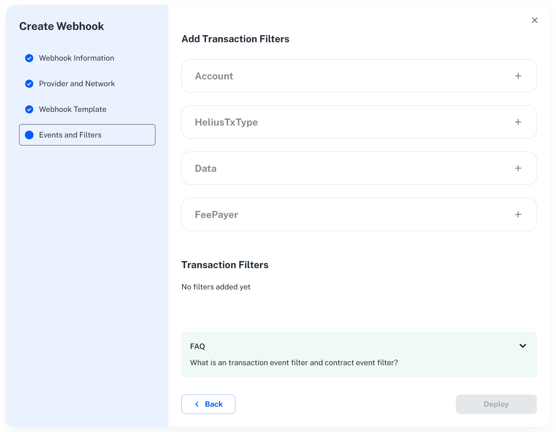This screenshot has height=432, width=556.
Task: Click the blue dot beside Events and Filters
Action: [29, 135]
